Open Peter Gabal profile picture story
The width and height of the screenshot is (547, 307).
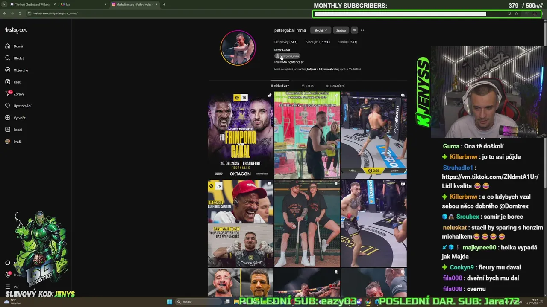pos(238,47)
